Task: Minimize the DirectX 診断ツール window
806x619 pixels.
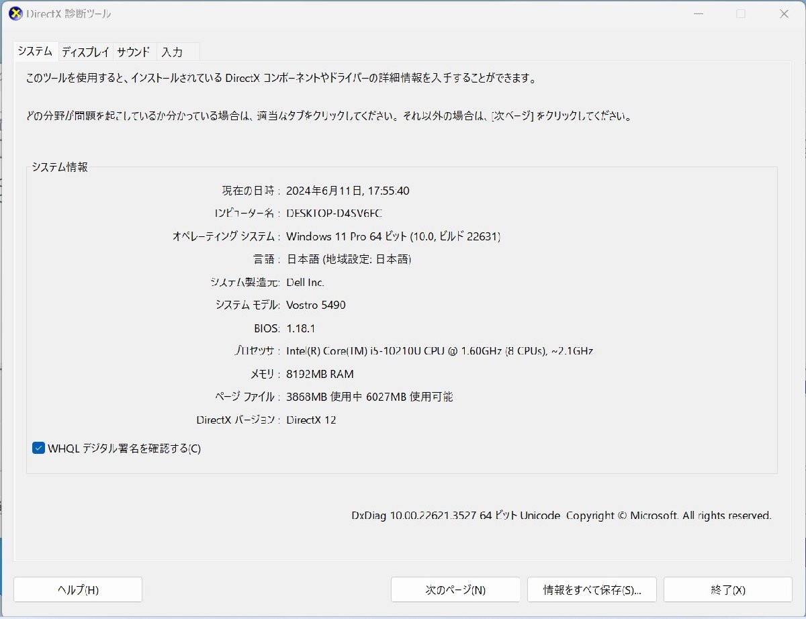Action: (x=699, y=13)
